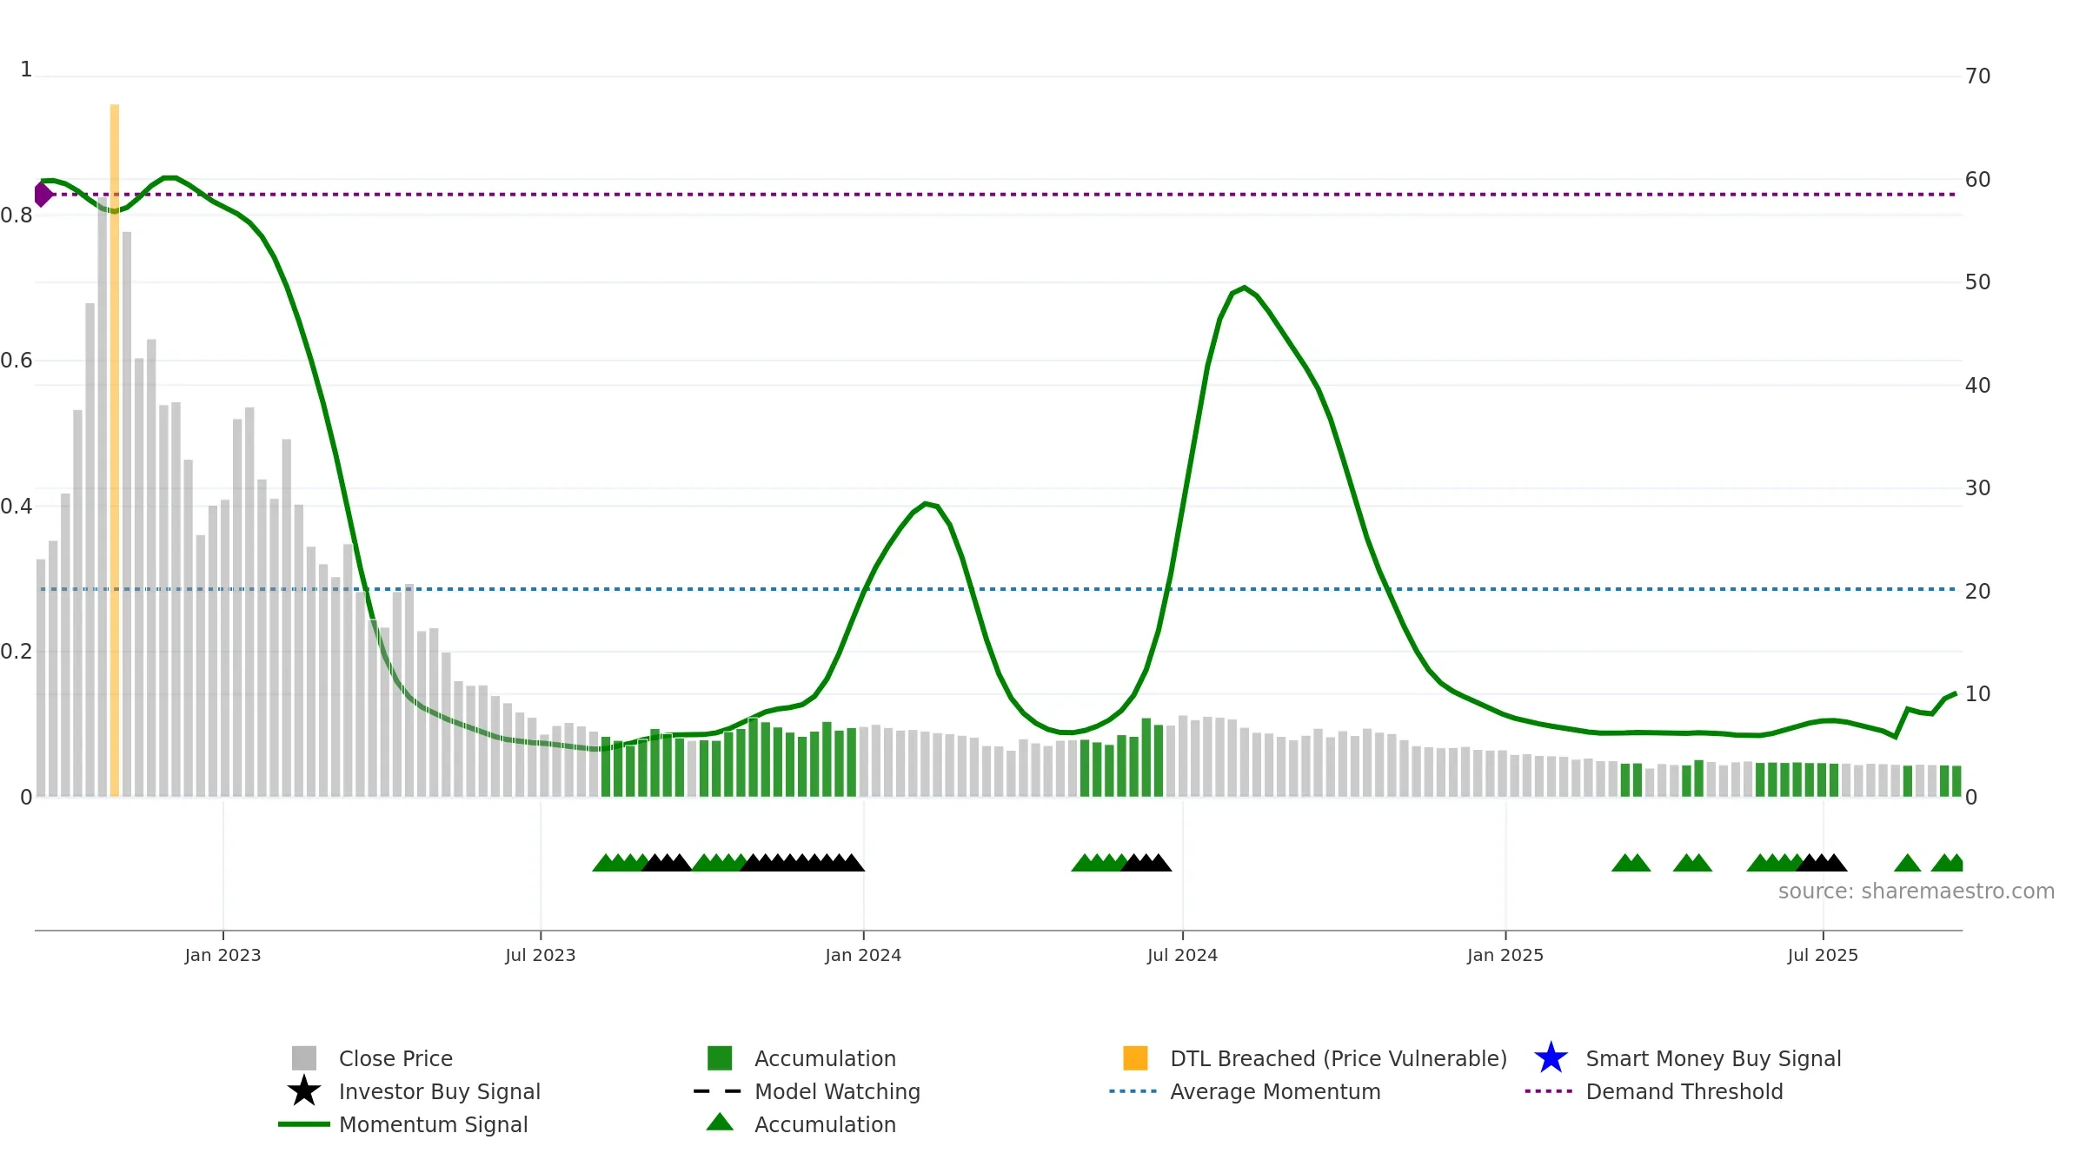Click the right axis value 70

(1977, 76)
